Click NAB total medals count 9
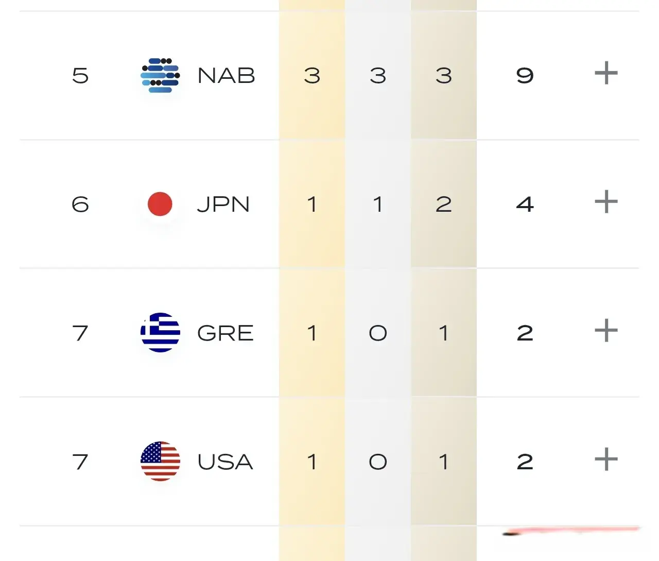The image size is (659, 561). point(525,76)
